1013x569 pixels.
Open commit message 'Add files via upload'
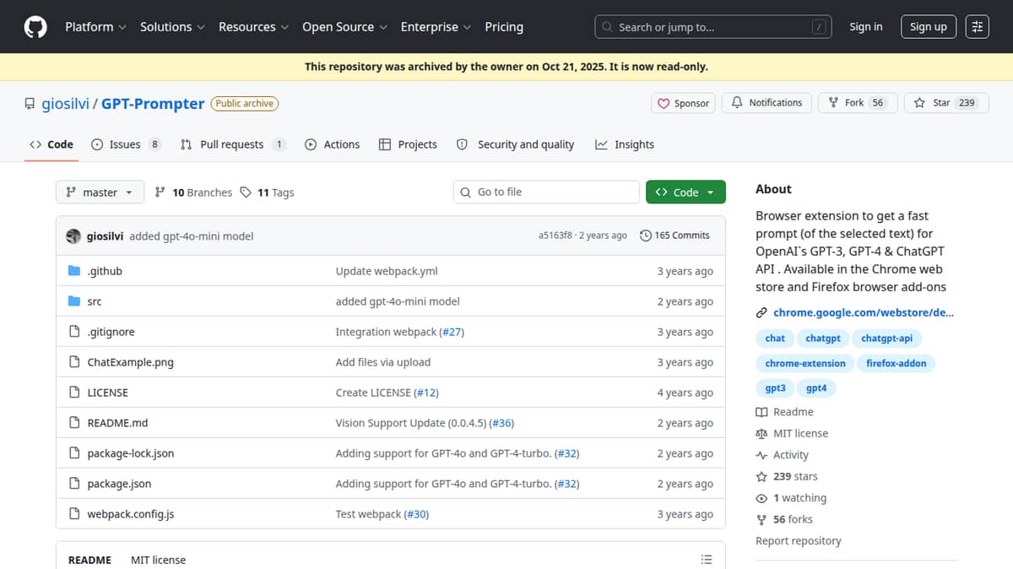coord(383,362)
